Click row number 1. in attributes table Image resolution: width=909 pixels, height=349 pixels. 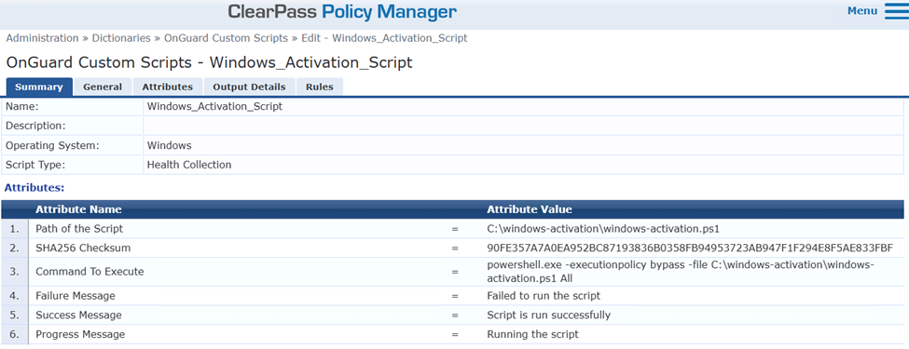(14, 229)
